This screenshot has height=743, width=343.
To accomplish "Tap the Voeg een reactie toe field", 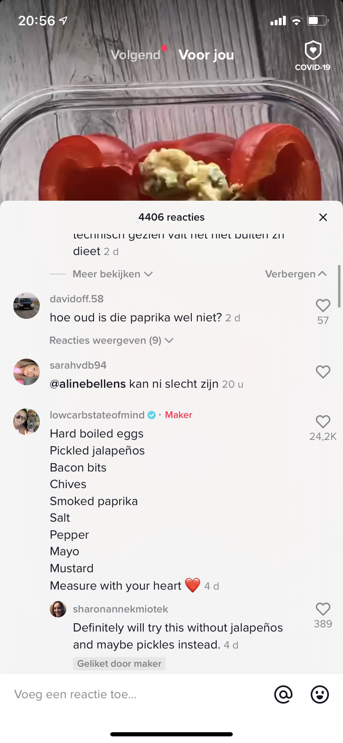I will pos(137,694).
